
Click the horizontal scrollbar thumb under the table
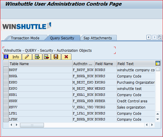pyautogui.click(x=32, y=125)
